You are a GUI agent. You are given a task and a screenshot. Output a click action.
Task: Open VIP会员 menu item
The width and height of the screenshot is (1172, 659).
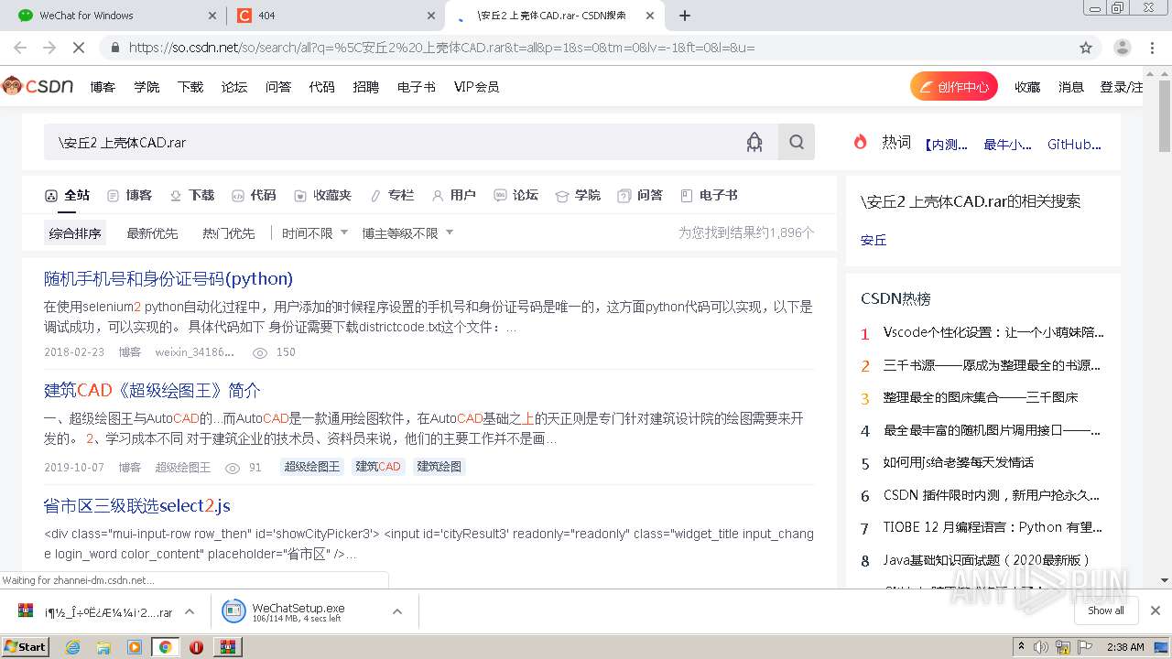[x=476, y=87]
